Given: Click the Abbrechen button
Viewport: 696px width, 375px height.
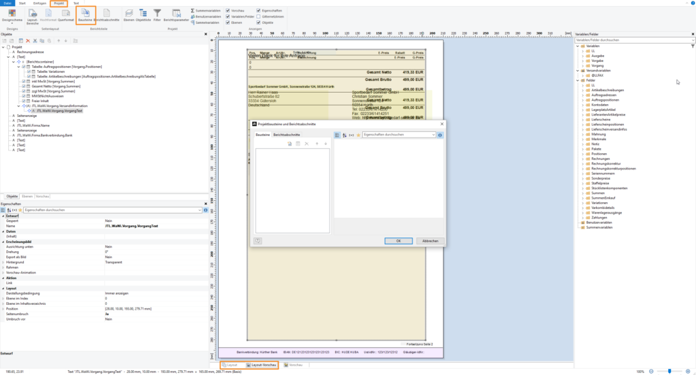Looking at the screenshot, I should point(430,241).
